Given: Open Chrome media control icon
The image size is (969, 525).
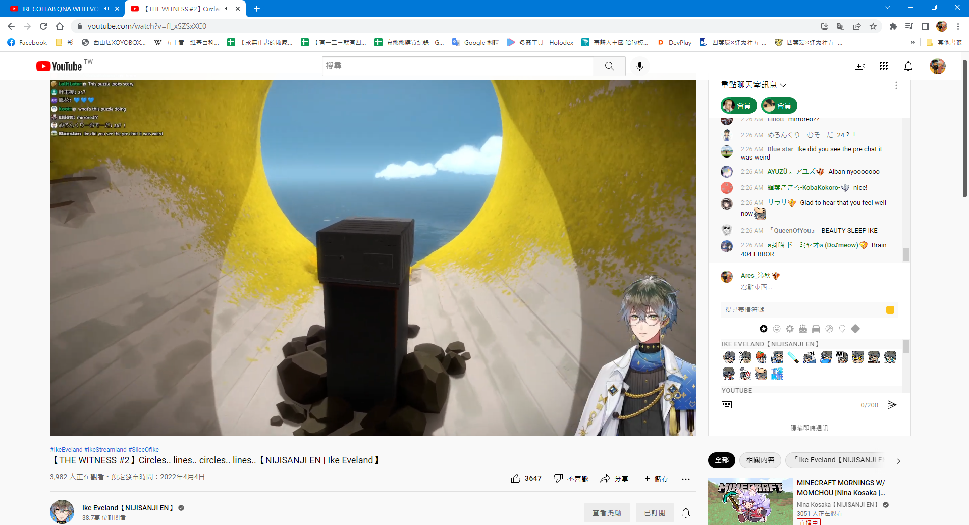Looking at the screenshot, I should coord(909,26).
